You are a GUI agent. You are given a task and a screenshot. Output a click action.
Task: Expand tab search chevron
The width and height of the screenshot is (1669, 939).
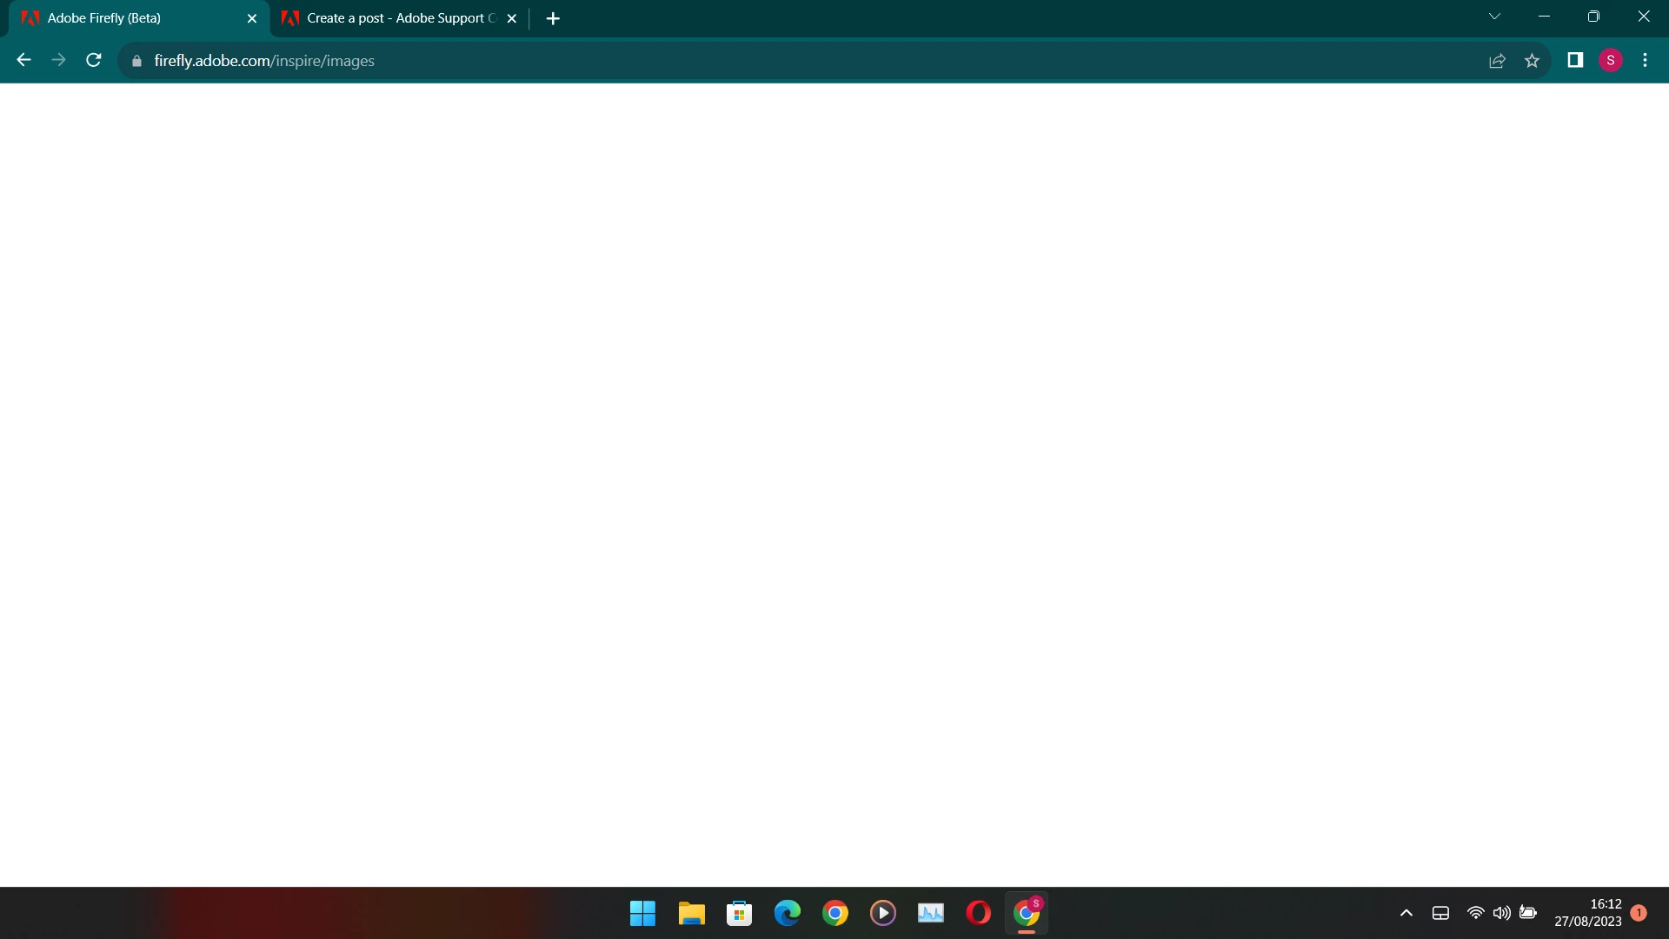pyautogui.click(x=1494, y=17)
